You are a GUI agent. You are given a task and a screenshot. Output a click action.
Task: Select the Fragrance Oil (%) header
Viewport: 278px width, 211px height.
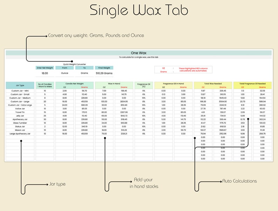[144, 86]
